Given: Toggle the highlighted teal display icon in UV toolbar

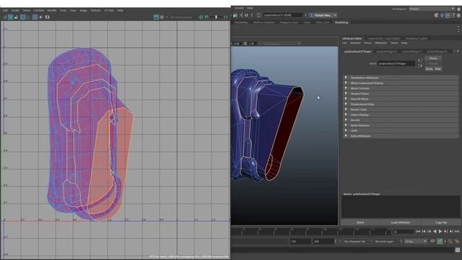Looking at the screenshot, I should (x=156, y=17).
